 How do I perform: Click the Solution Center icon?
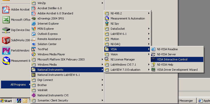33,44
